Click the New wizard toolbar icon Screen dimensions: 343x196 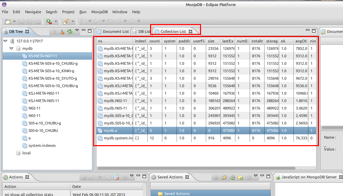[8, 21]
